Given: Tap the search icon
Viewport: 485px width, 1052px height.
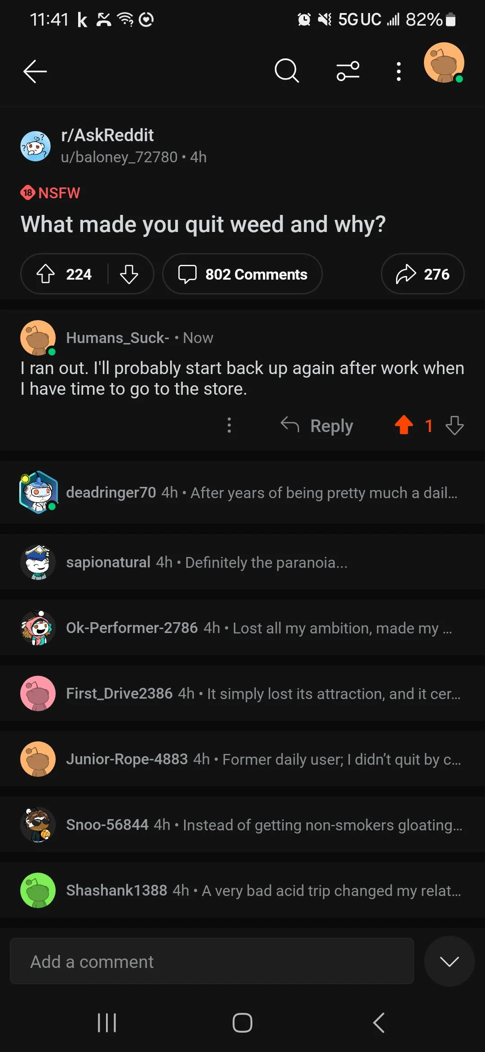Looking at the screenshot, I should 287,71.
